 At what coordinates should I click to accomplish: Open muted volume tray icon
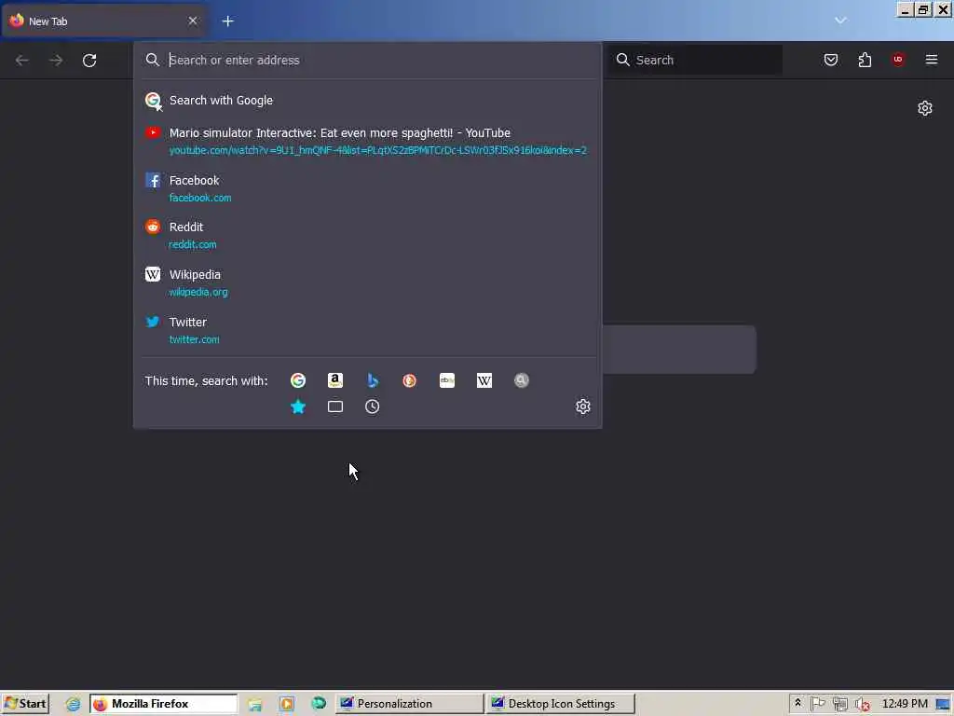click(862, 705)
